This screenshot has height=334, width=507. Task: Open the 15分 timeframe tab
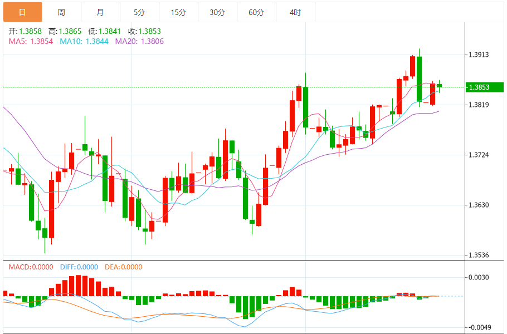click(x=178, y=12)
